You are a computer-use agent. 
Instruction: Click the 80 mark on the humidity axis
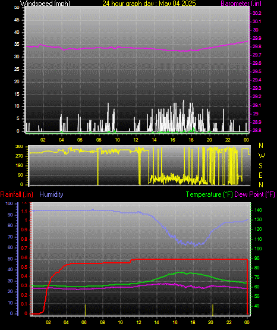(x=10, y=225)
